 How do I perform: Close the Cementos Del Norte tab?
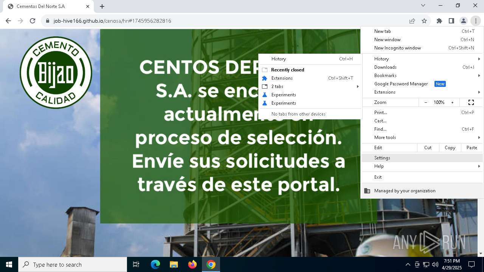click(x=88, y=6)
